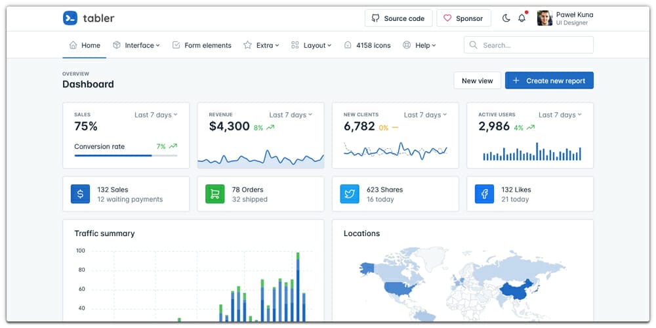This screenshot has width=656, height=328.
Task: Click the green shopping cart Orders icon
Action: 215,194
